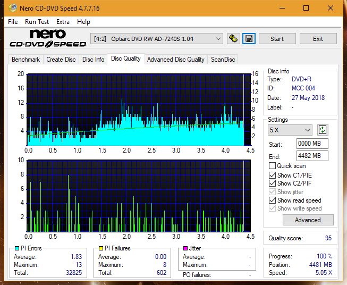Disable Show read speed checkbox
This screenshot has height=285, width=347.
[x=272, y=200]
